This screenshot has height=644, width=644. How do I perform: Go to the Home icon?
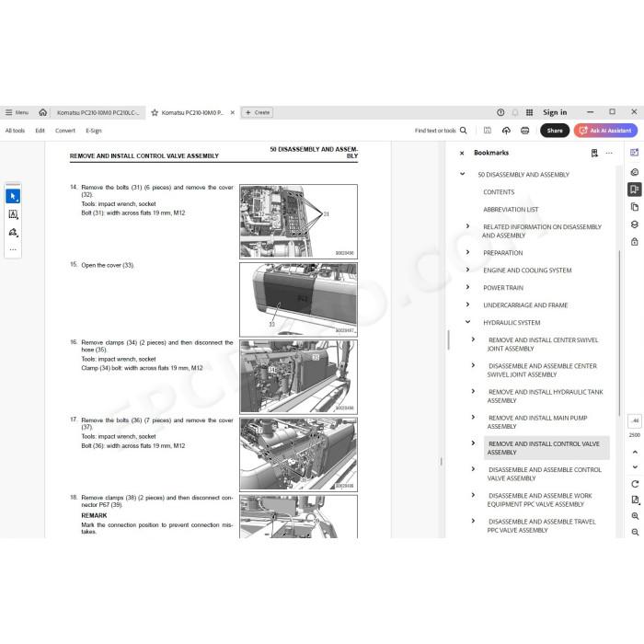[42, 112]
